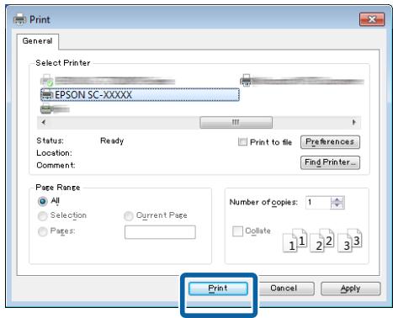
Task: Click the Print button
Action: tap(218, 289)
